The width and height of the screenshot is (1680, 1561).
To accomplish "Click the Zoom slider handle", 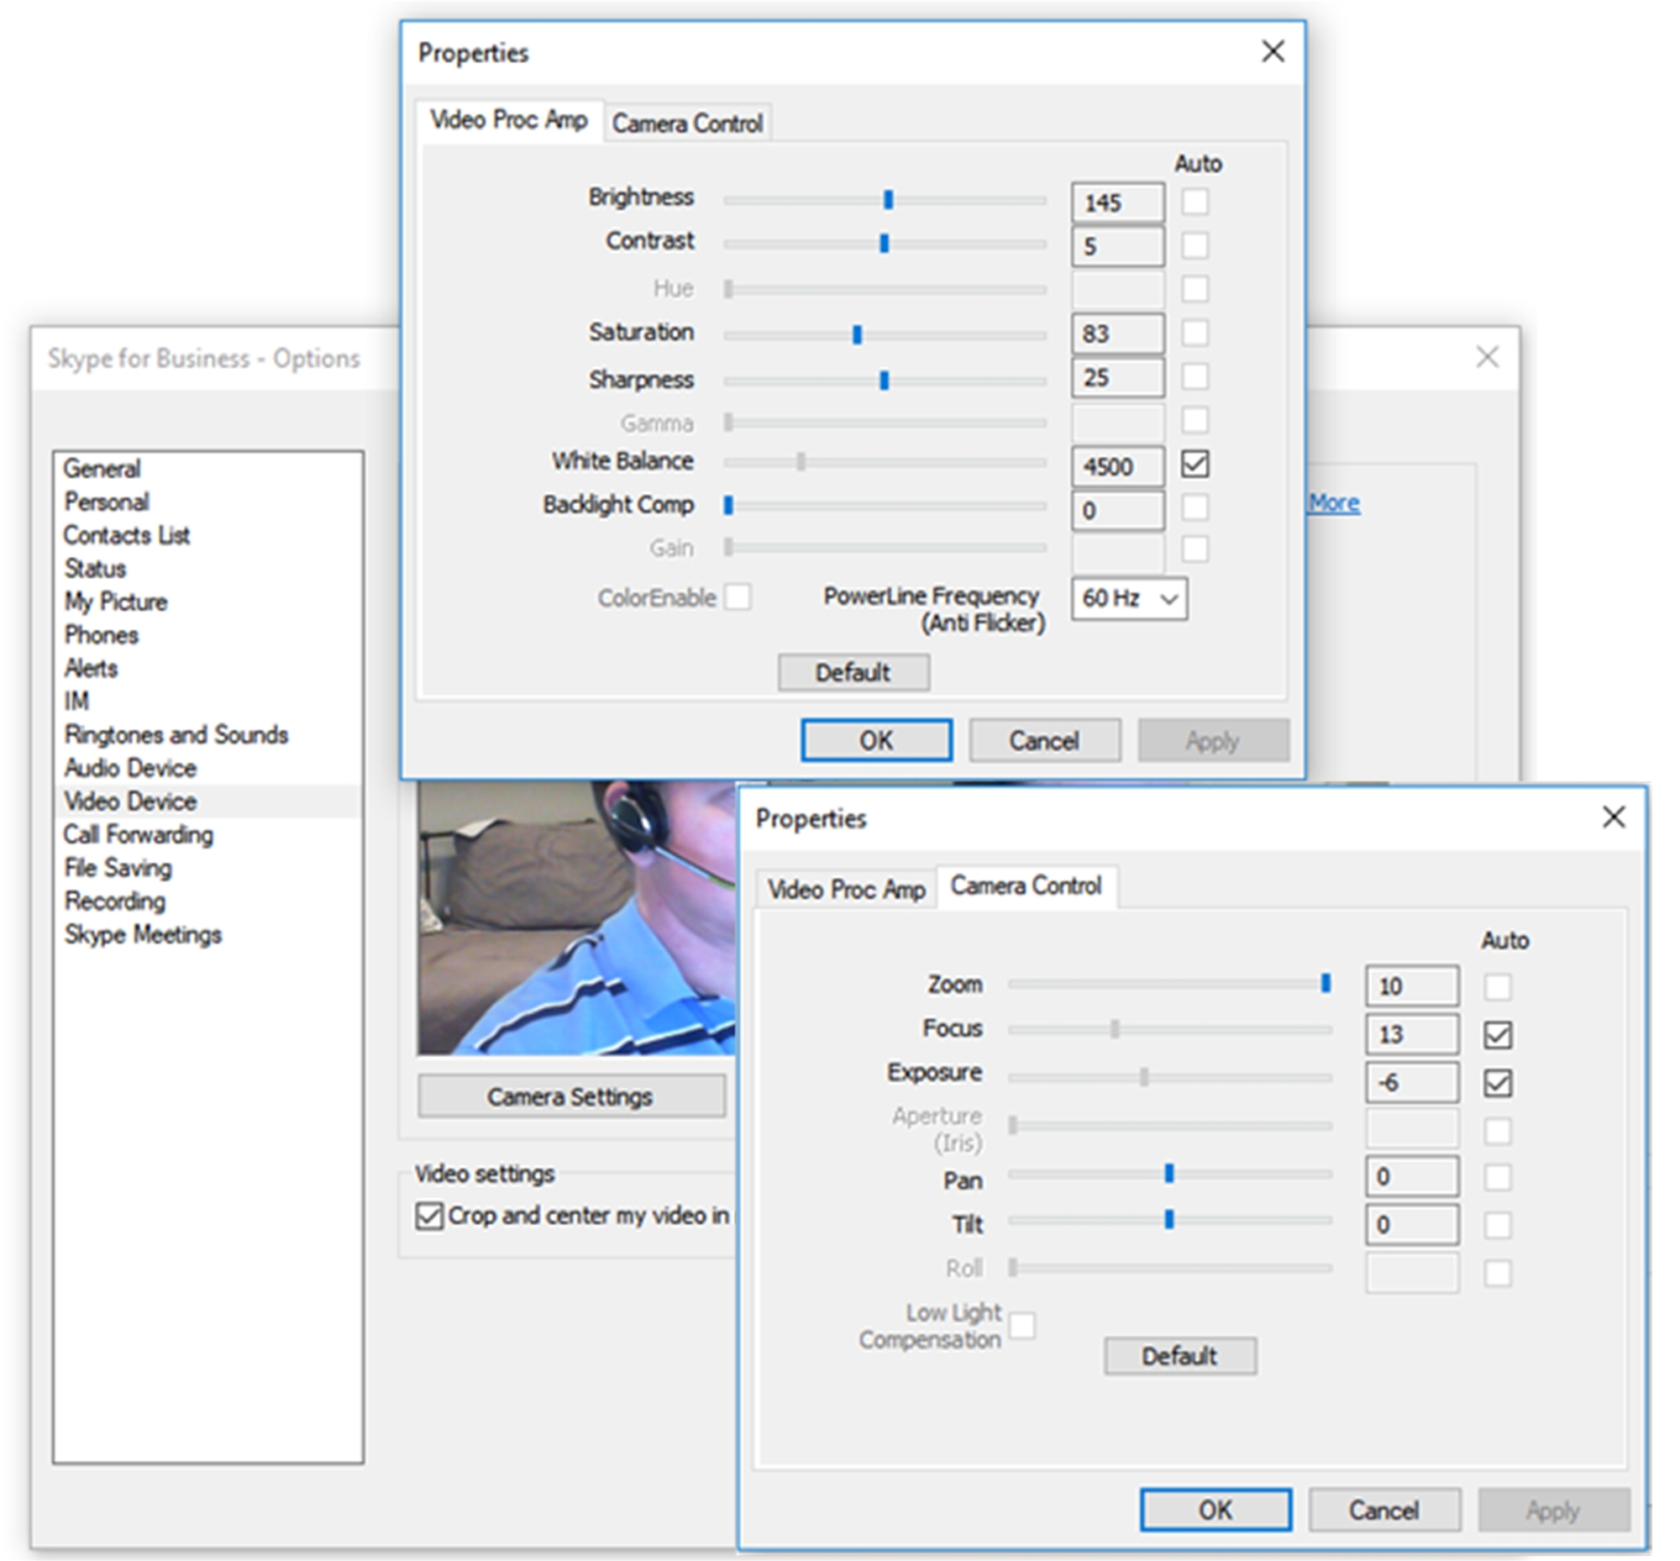I will 1326,982.
